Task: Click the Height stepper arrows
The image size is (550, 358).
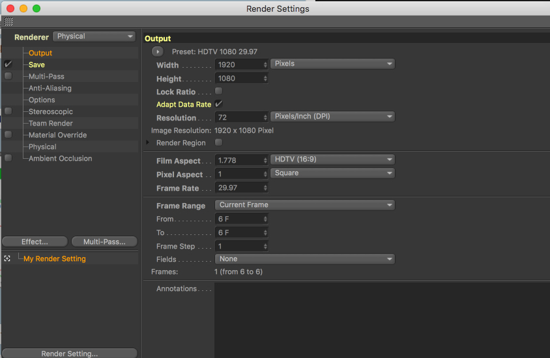Action: pyautogui.click(x=265, y=79)
